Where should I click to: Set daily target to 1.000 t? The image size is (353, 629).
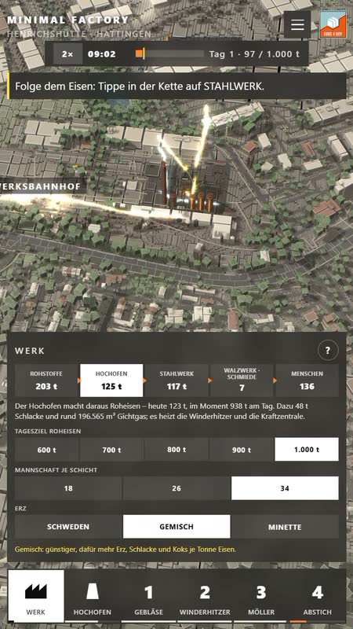(x=307, y=450)
